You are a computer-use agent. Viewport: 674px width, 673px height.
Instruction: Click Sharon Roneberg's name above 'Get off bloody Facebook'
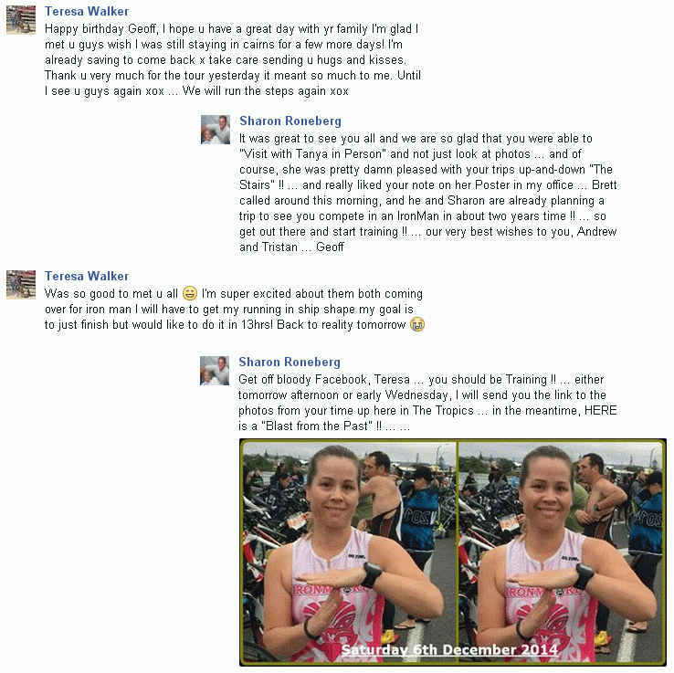pyautogui.click(x=290, y=362)
